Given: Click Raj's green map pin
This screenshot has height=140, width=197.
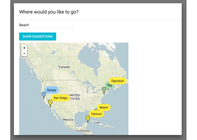Looking at the screenshot, I should pos(104,90).
